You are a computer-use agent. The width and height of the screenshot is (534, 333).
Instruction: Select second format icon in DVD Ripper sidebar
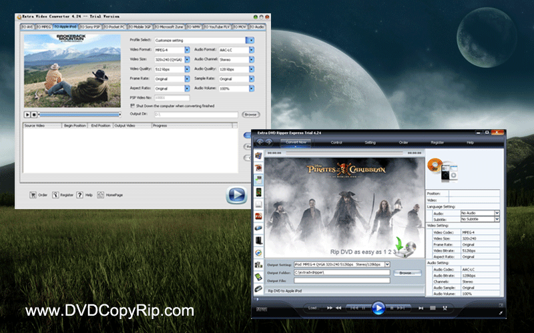pyautogui.click(x=258, y=168)
